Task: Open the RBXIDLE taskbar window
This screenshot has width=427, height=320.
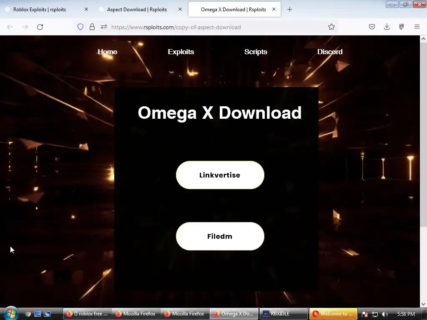Action: [283, 314]
